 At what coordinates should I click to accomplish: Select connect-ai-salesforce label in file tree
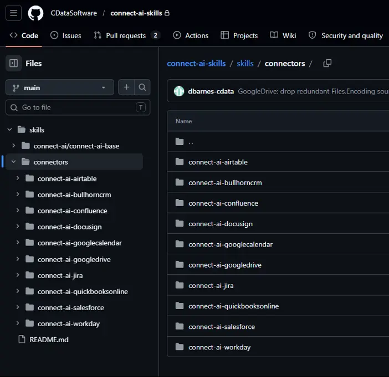click(71, 308)
